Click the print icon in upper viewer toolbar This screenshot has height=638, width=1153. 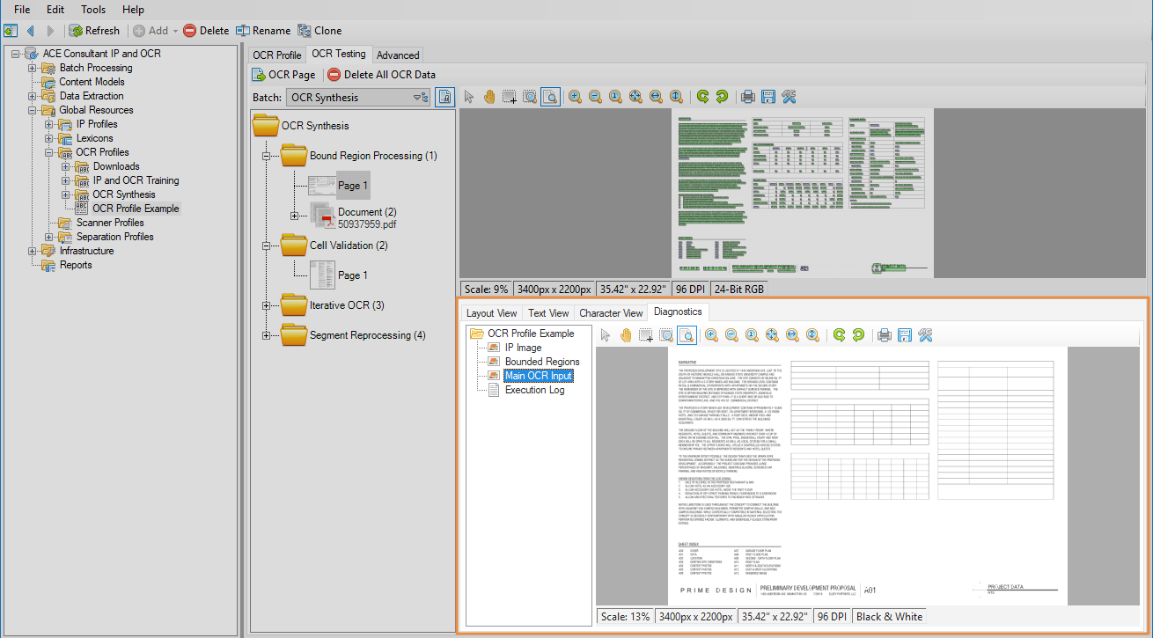click(747, 97)
